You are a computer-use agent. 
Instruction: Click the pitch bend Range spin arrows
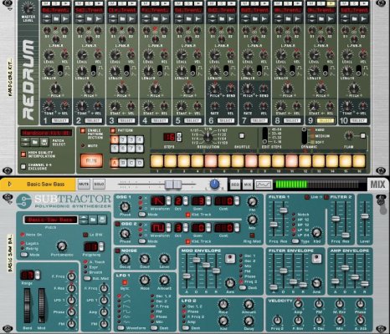click(38, 275)
